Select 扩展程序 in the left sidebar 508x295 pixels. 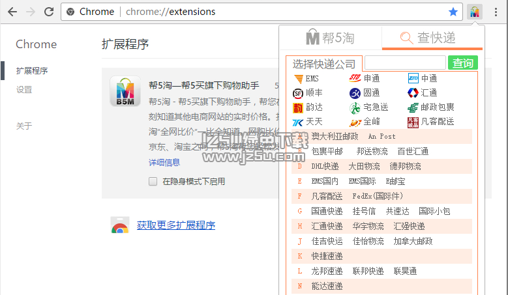(32, 70)
